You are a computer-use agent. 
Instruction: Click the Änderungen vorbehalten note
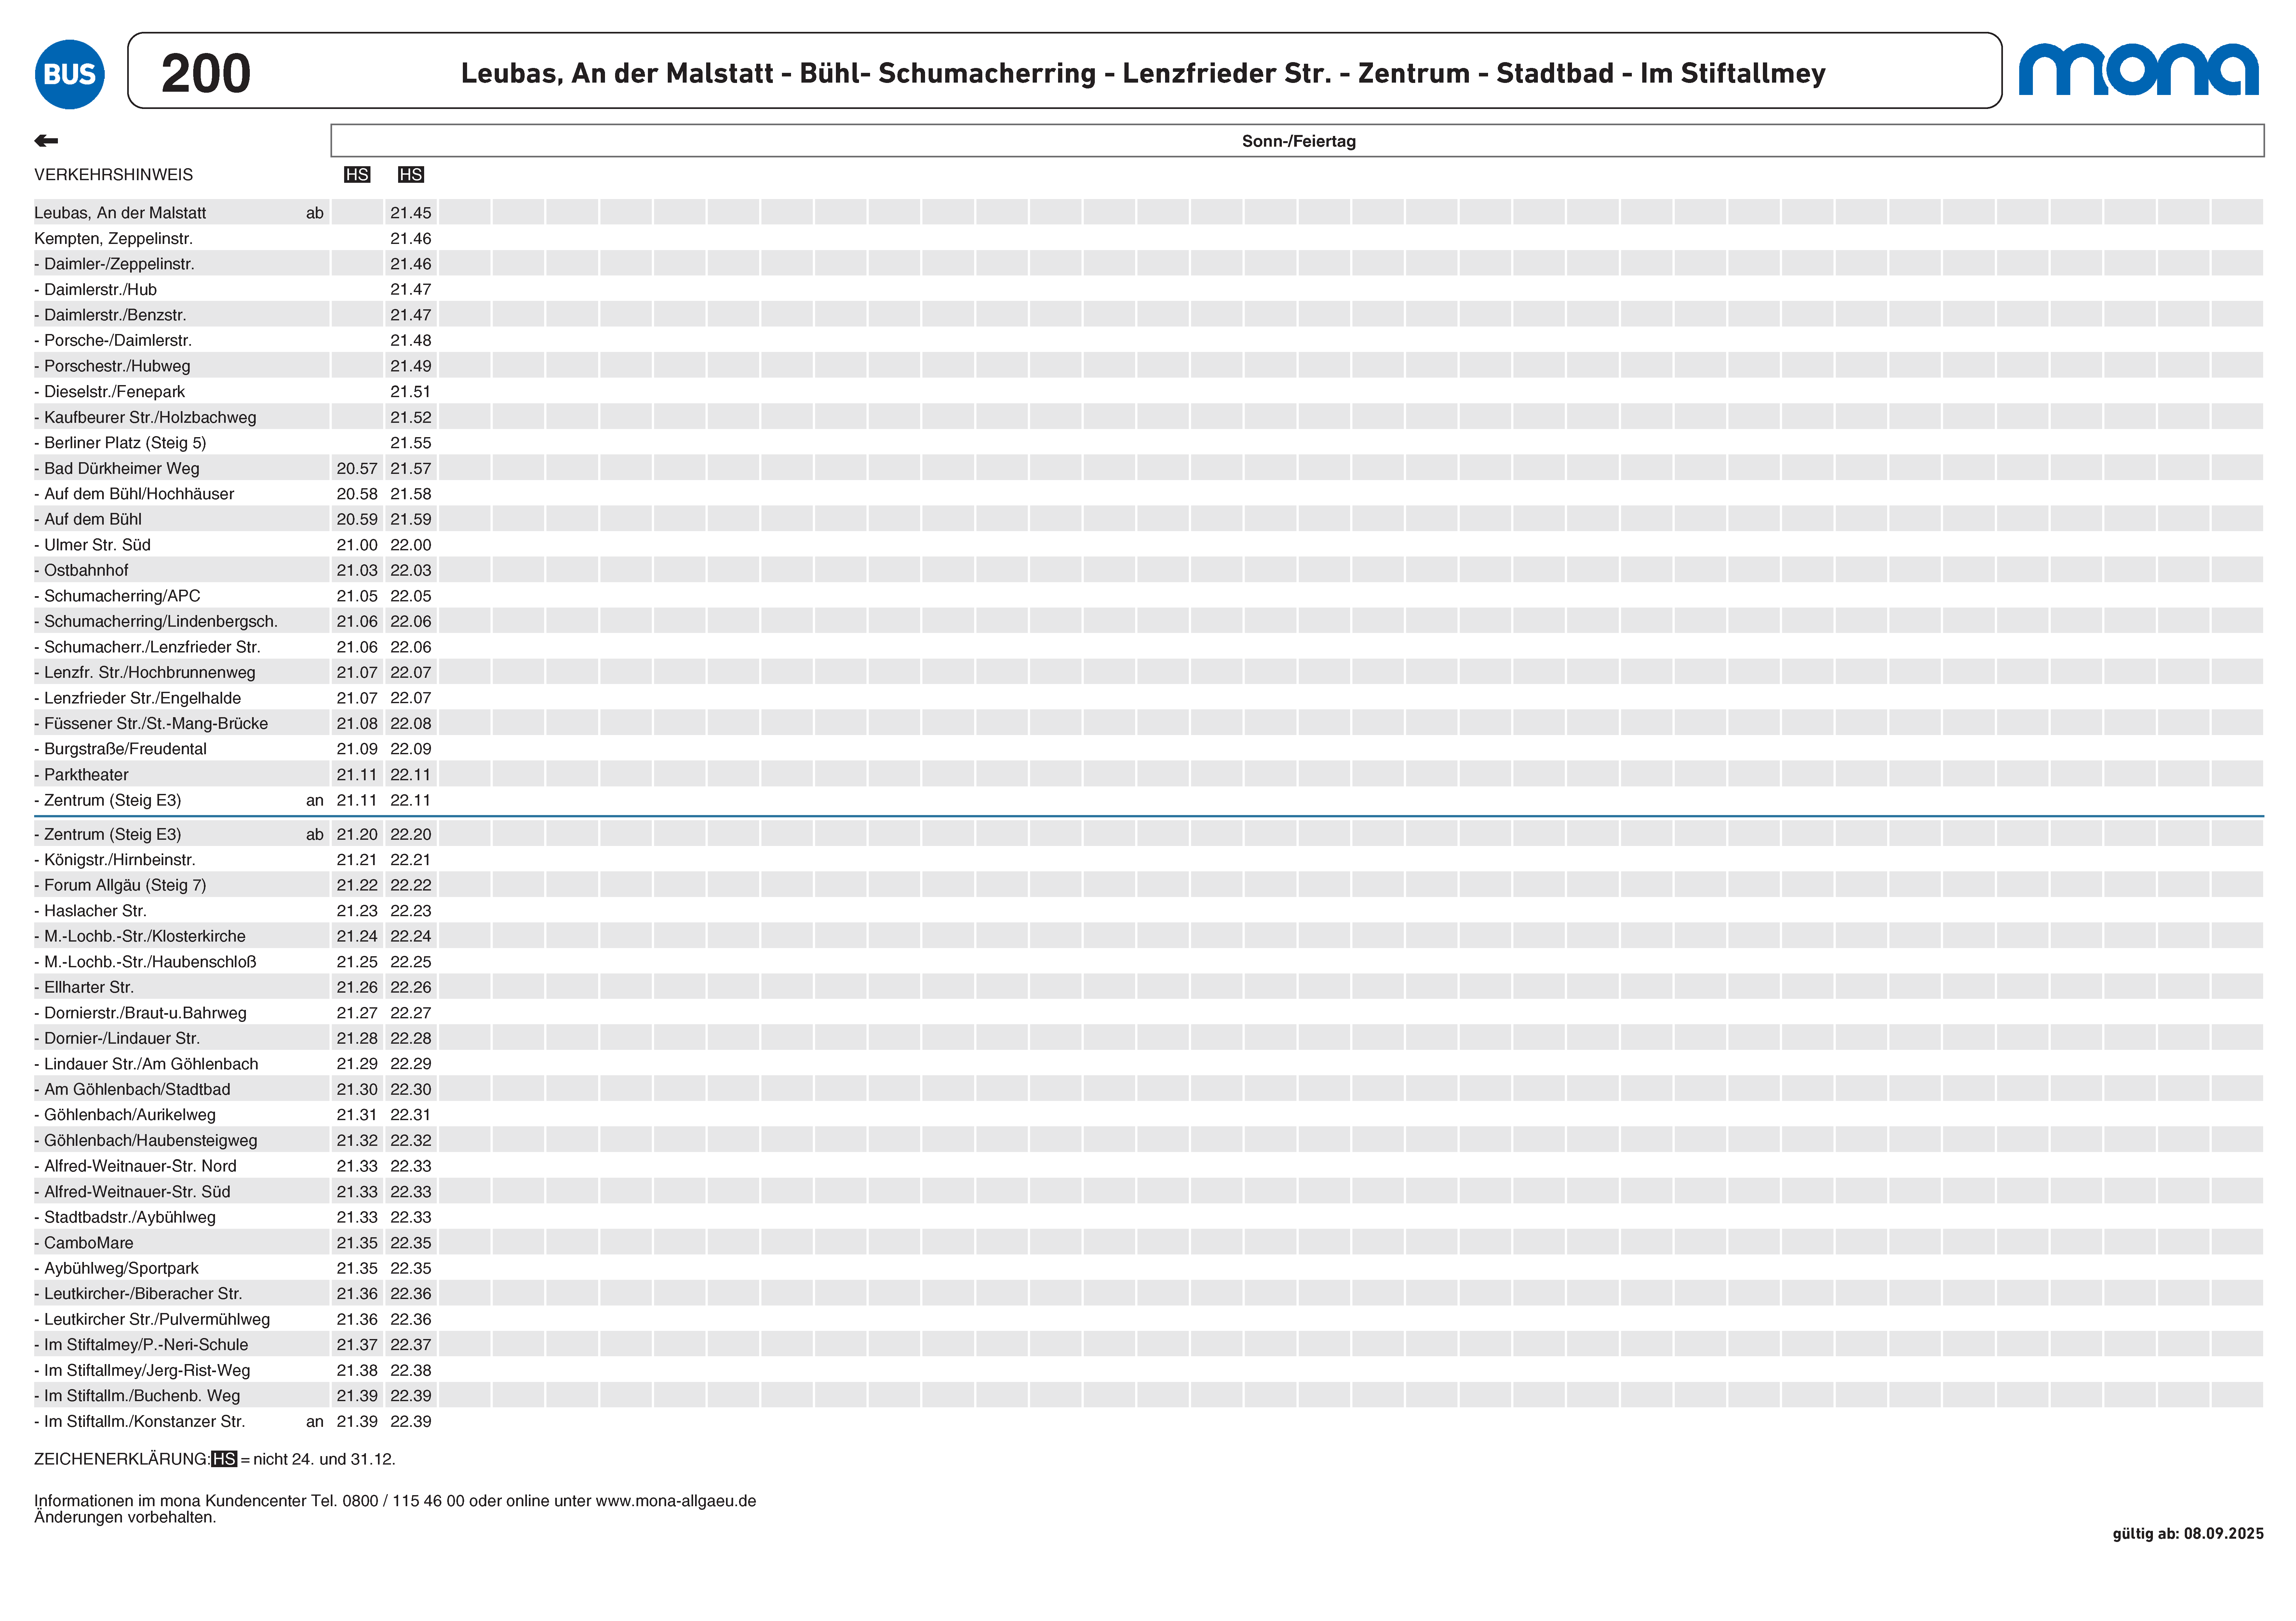[x=125, y=1517]
